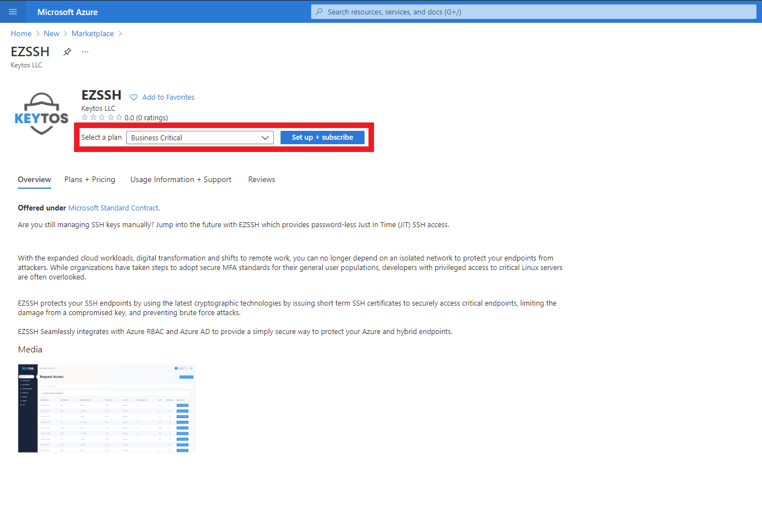Open the Microsoft Standard Contract link

click(113, 208)
